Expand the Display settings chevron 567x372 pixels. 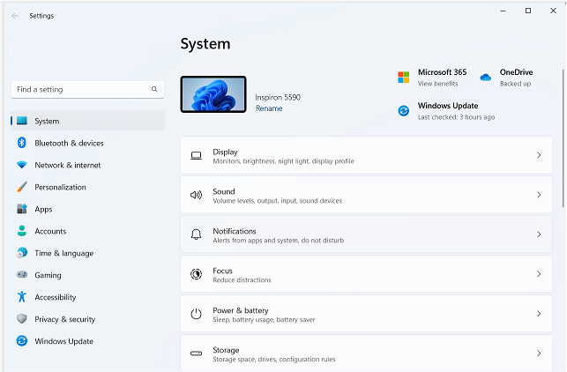click(x=539, y=156)
